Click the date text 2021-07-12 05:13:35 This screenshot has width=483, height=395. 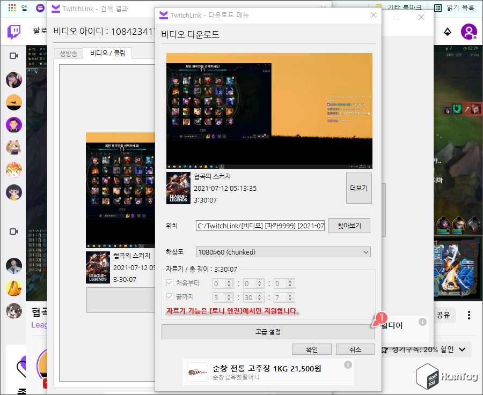pyautogui.click(x=225, y=188)
